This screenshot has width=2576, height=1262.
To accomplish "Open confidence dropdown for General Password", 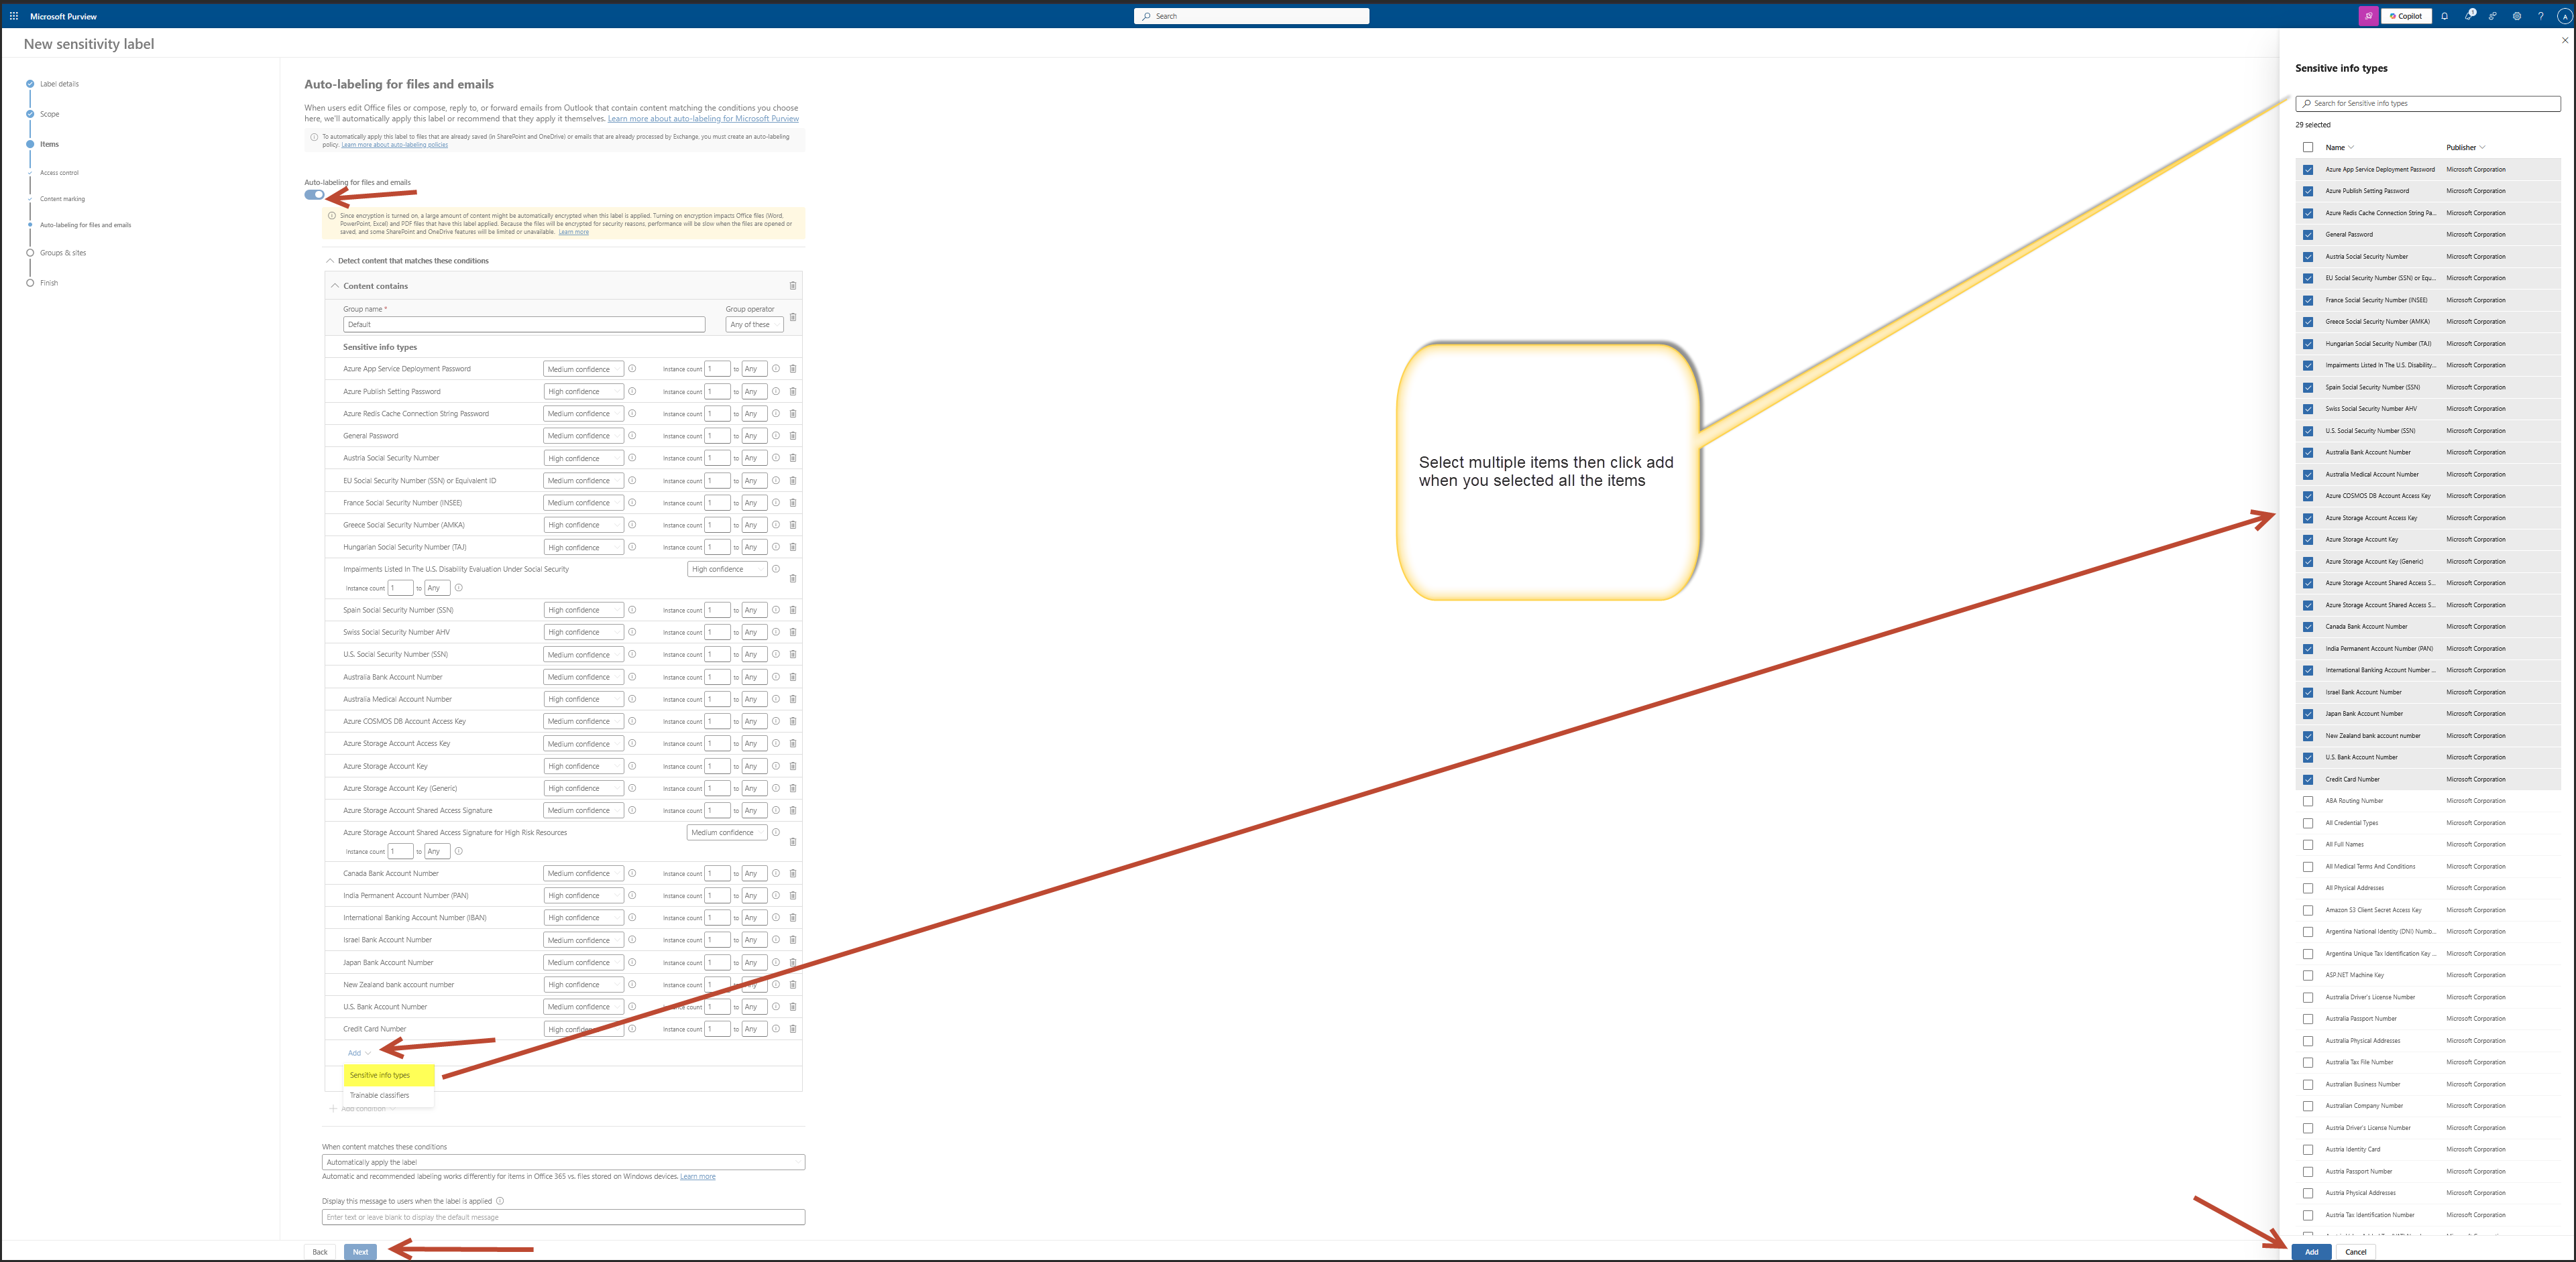I will pos(583,436).
